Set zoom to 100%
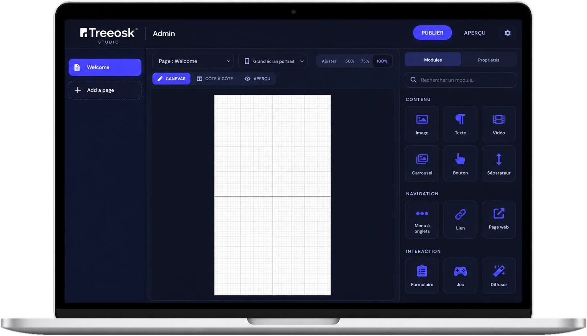Screen dimensions: 587x336 pyautogui.click(x=382, y=61)
